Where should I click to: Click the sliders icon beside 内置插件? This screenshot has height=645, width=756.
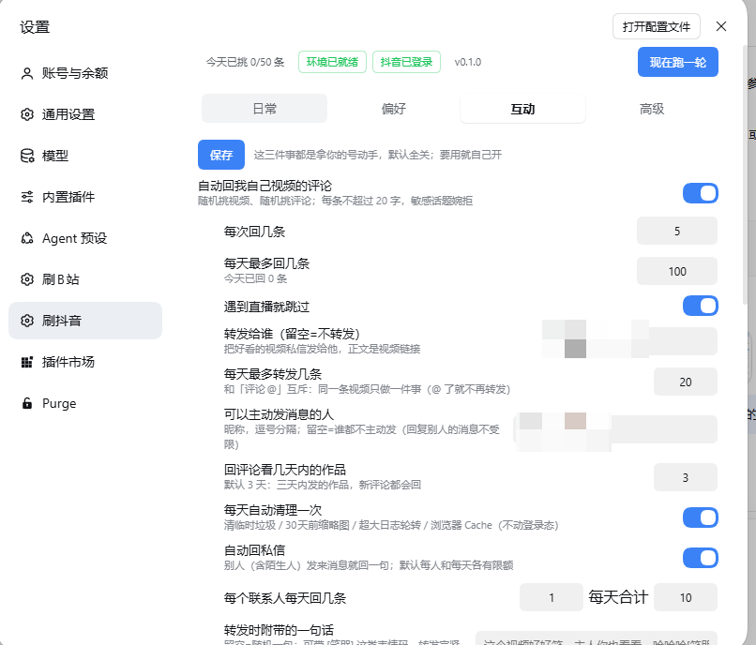click(x=27, y=197)
